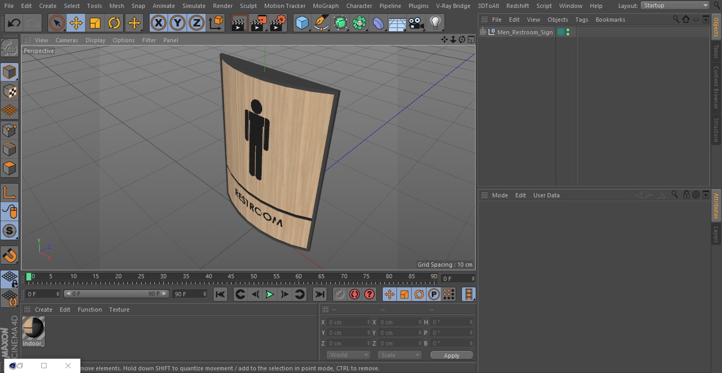Open the File menu
The width and height of the screenshot is (722, 373).
[x=9, y=6]
